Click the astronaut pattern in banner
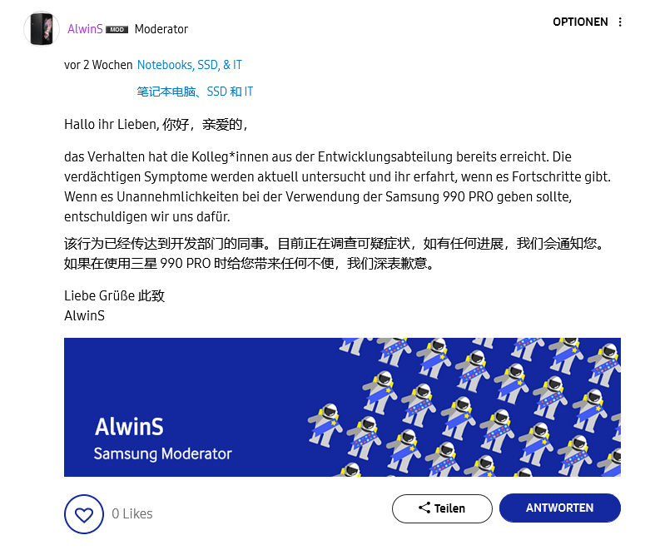 (x=464, y=407)
